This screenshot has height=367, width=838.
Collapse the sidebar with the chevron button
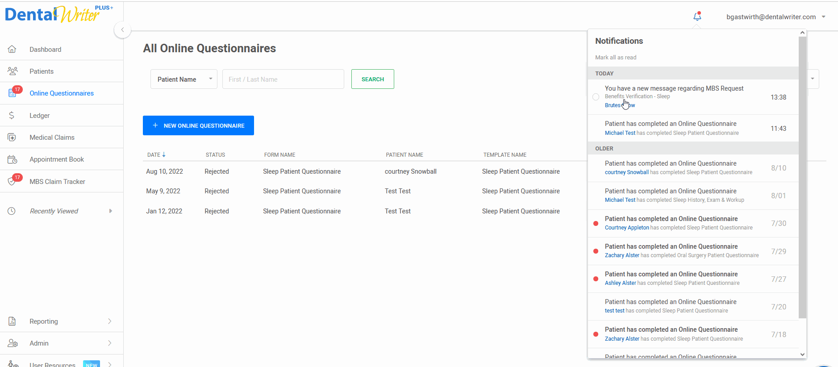122,30
